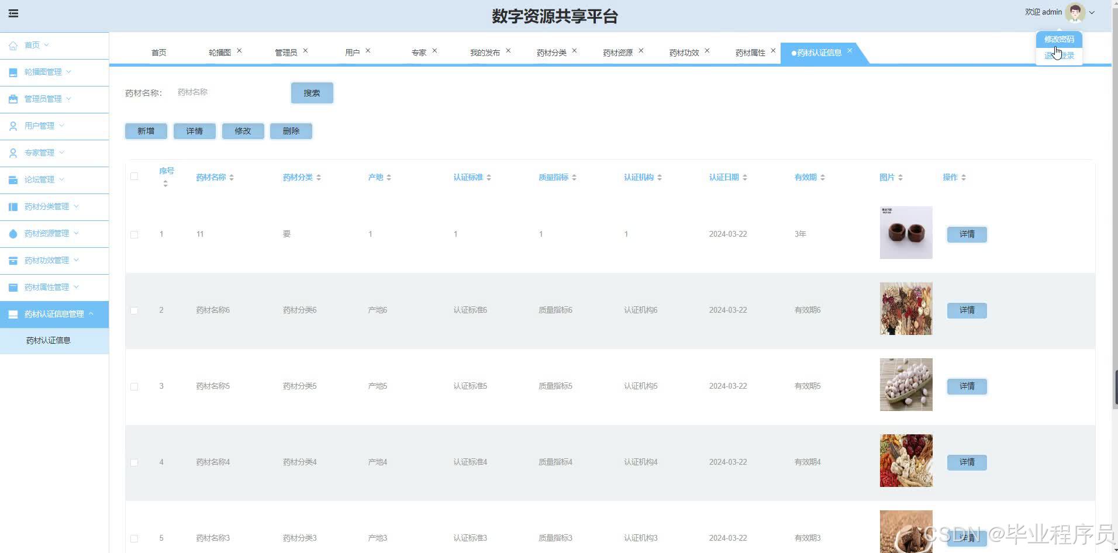Sort by 药材名称 column arrows
Screen dimensions: 1118x553
[x=232, y=178]
